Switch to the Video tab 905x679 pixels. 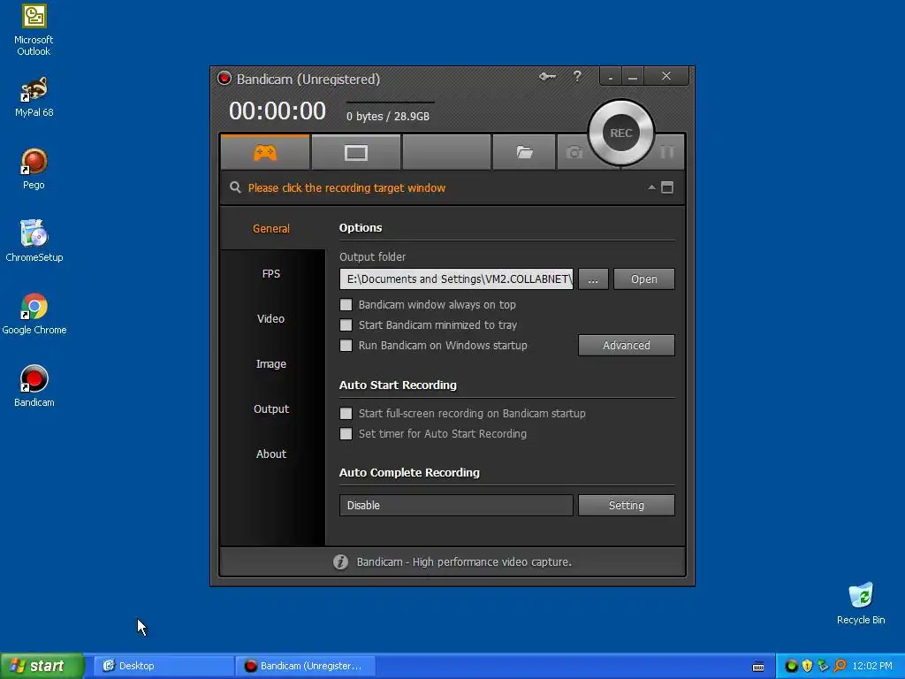click(271, 318)
